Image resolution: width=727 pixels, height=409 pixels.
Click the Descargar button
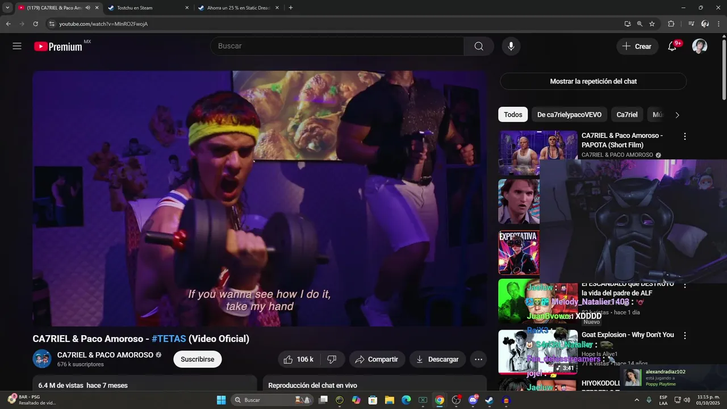pyautogui.click(x=437, y=359)
